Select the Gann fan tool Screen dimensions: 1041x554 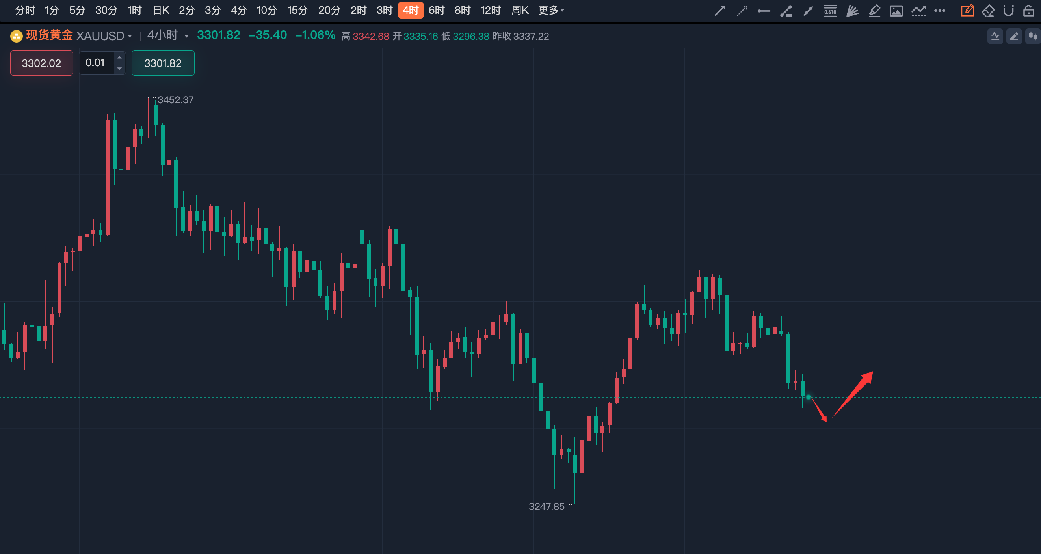pyautogui.click(x=852, y=11)
